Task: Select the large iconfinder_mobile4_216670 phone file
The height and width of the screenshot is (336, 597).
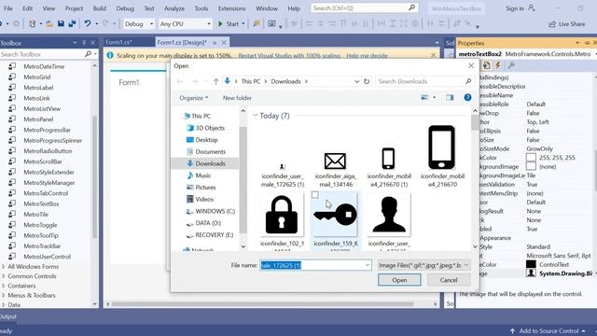Action: [442, 156]
